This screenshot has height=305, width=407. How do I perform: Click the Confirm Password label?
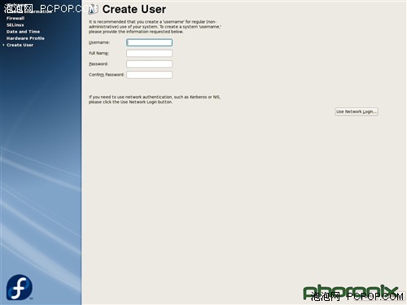tap(107, 75)
